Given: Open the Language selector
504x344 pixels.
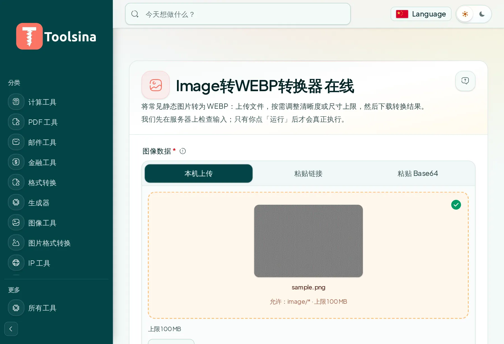Looking at the screenshot, I should coord(421,14).
